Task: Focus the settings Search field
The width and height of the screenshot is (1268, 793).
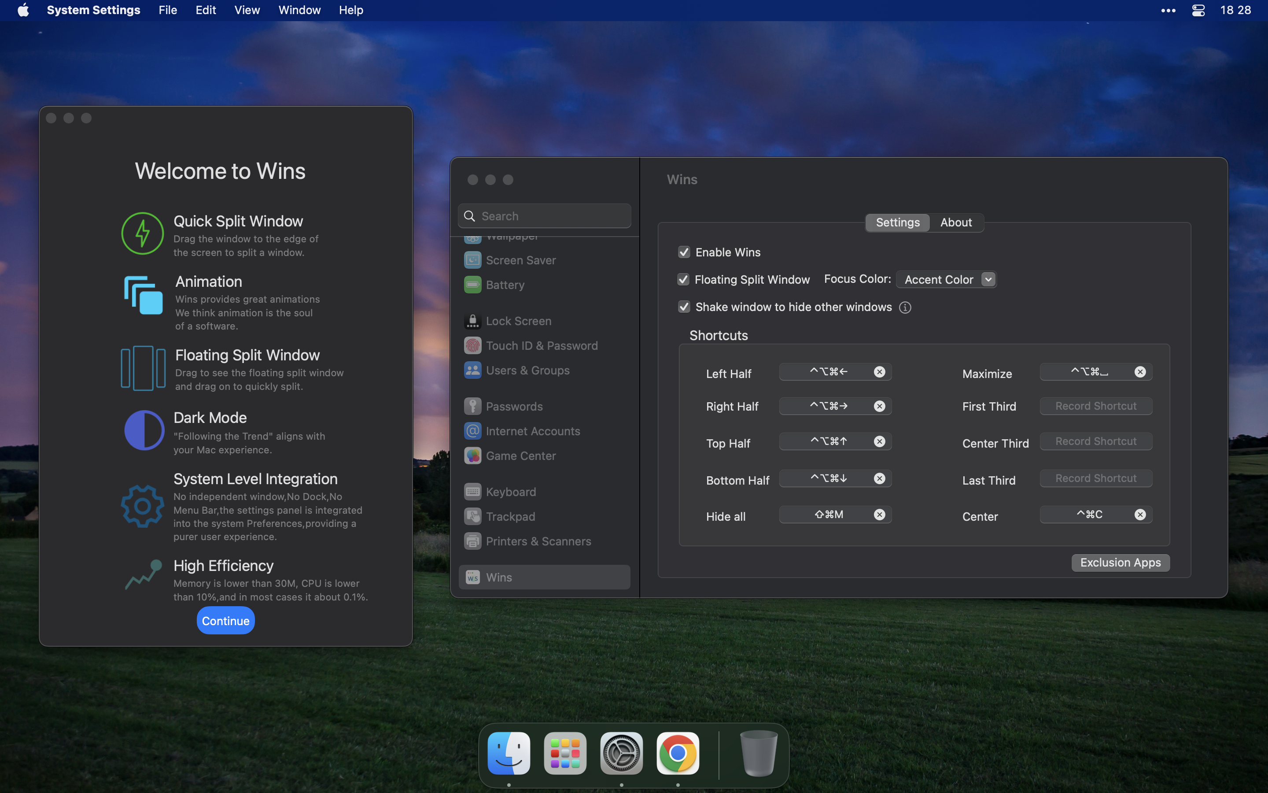Action: [x=550, y=216]
